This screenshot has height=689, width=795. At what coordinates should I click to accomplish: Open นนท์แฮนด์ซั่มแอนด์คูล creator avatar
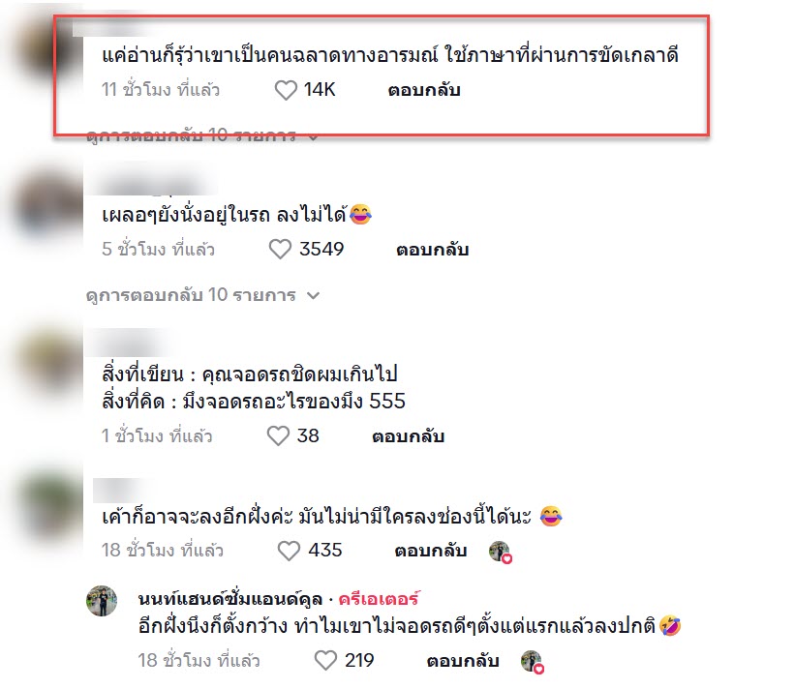102,601
